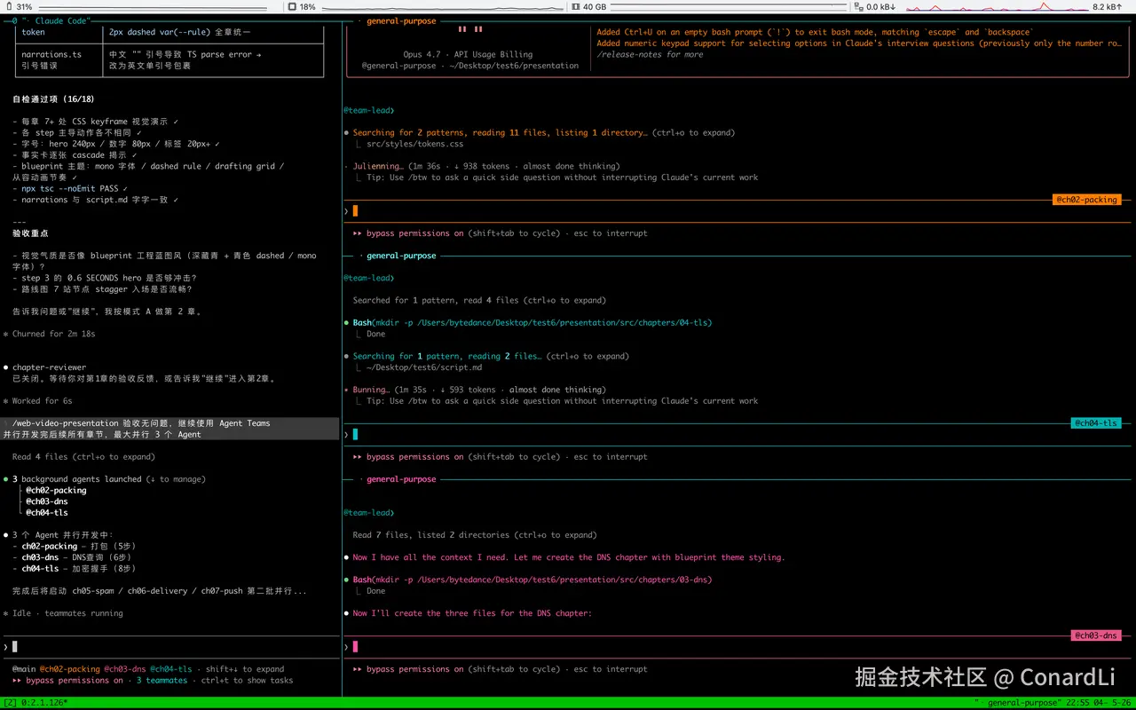Select @ch04-tls in background agents list
Image resolution: width=1136 pixels, height=710 pixels.
click(x=47, y=512)
